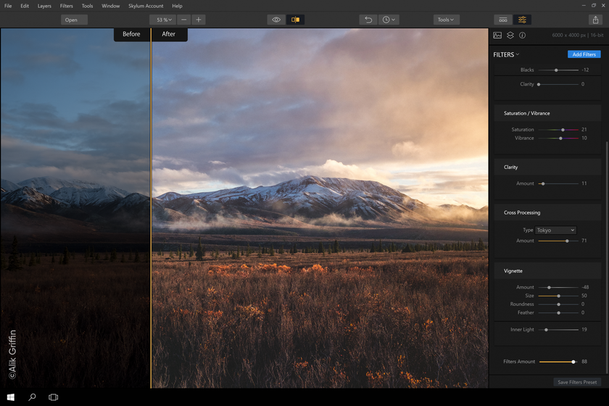The width and height of the screenshot is (609, 406).
Task: Show the histogram panel icon
Action: [x=497, y=36]
